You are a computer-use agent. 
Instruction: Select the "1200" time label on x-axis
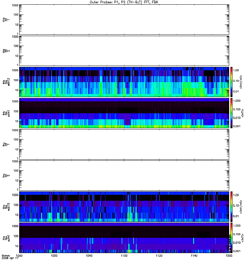coord(229,255)
